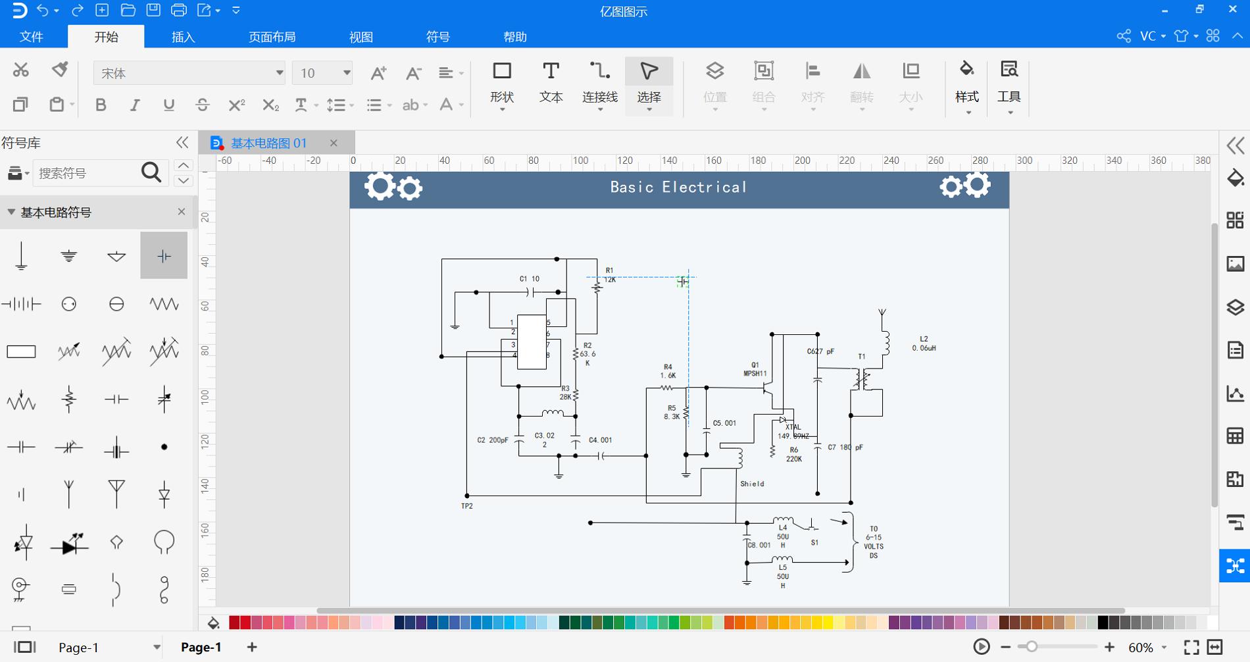Click the save icon in title bar
1250x662 pixels.
[153, 10]
